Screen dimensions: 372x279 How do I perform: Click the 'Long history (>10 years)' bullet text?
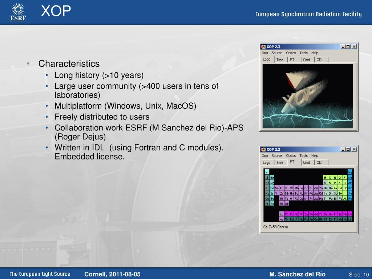(x=99, y=75)
